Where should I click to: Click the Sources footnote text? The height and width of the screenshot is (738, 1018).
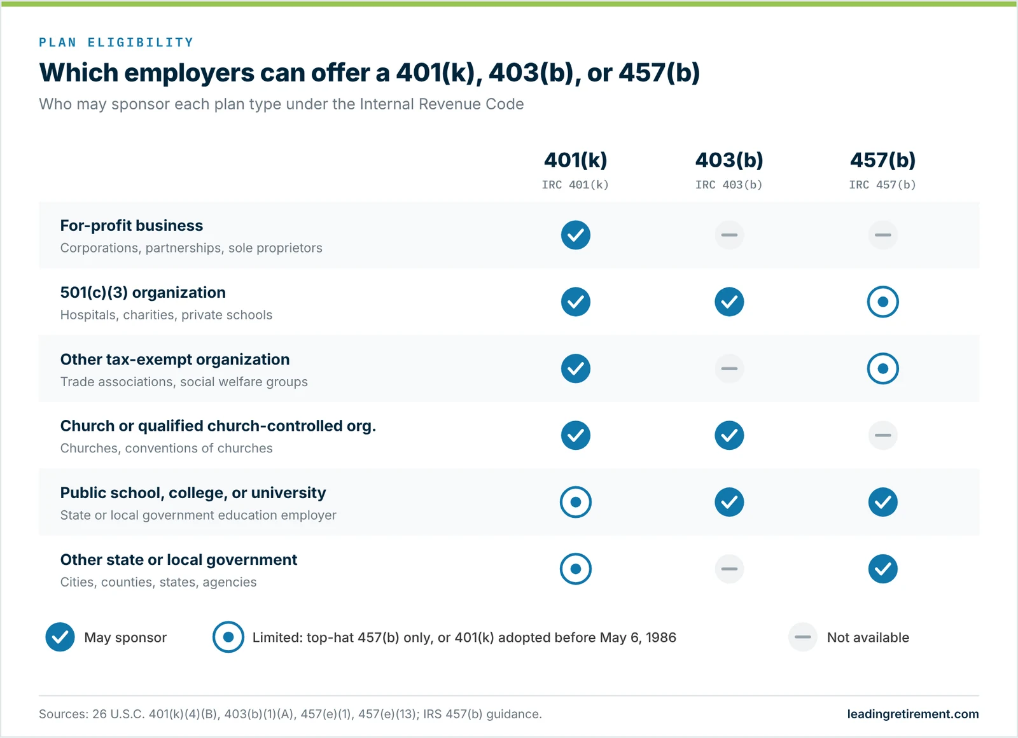(x=291, y=714)
